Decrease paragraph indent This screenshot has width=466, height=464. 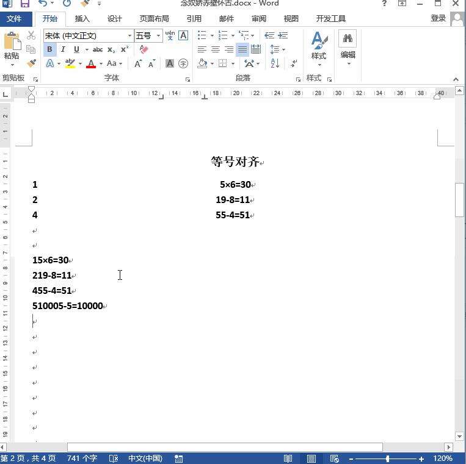269,35
